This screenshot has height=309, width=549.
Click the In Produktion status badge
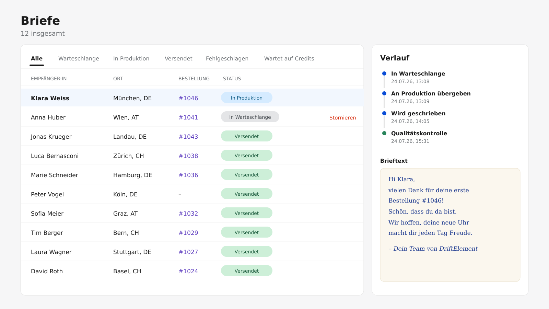click(247, 98)
